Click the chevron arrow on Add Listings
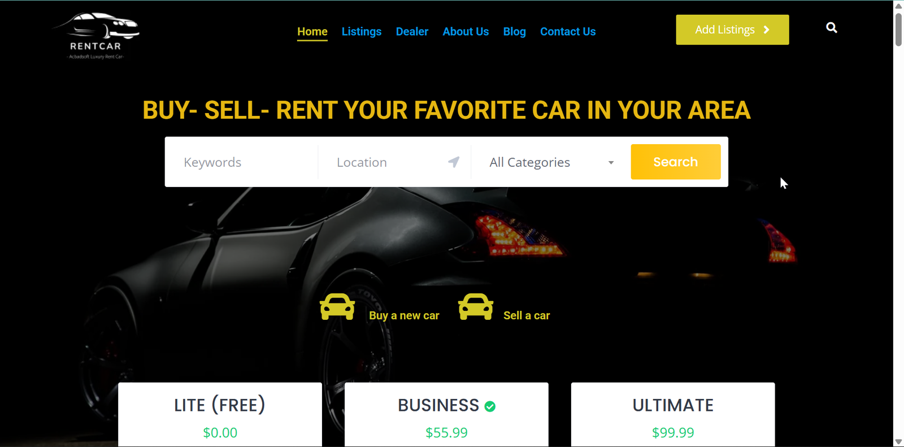Screen dimensions: 904x447 767,30
